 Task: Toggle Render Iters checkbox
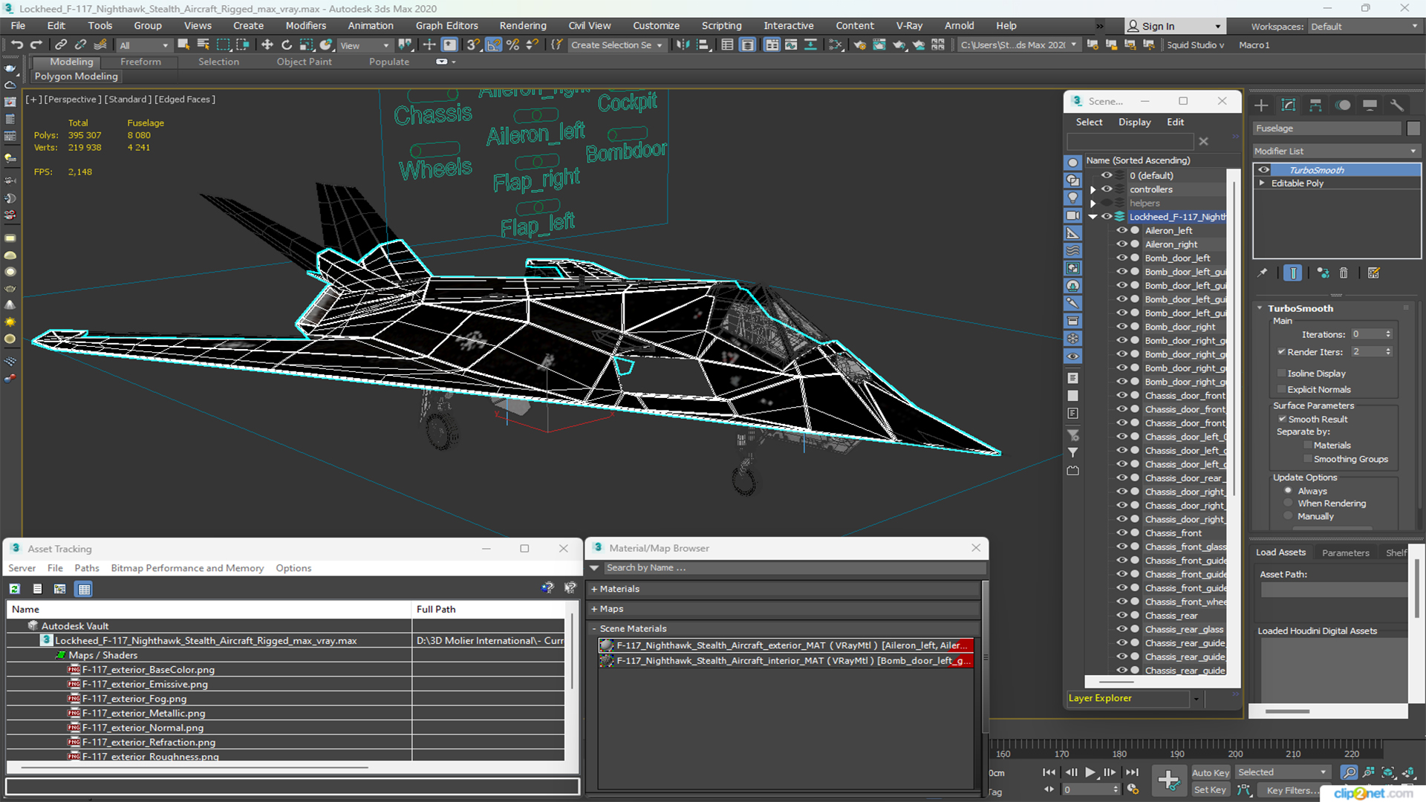[x=1281, y=352]
